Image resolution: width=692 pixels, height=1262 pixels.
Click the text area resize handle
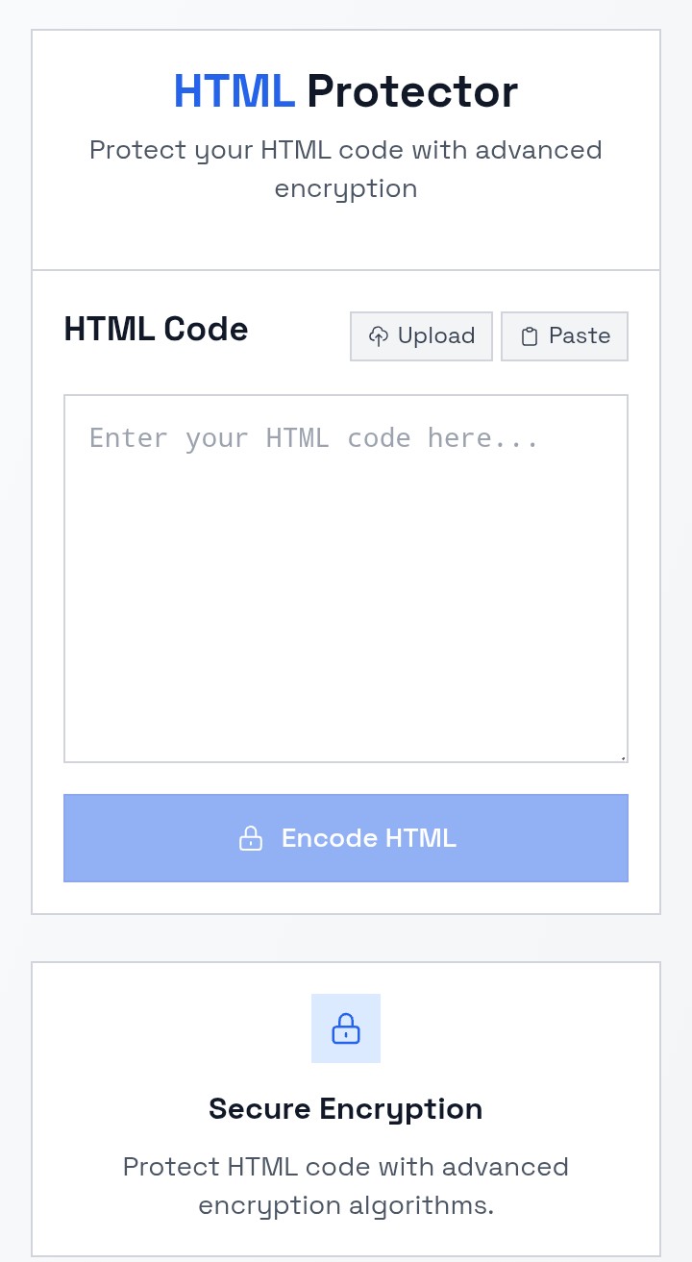pyautogui.click(x=623, y=757)
